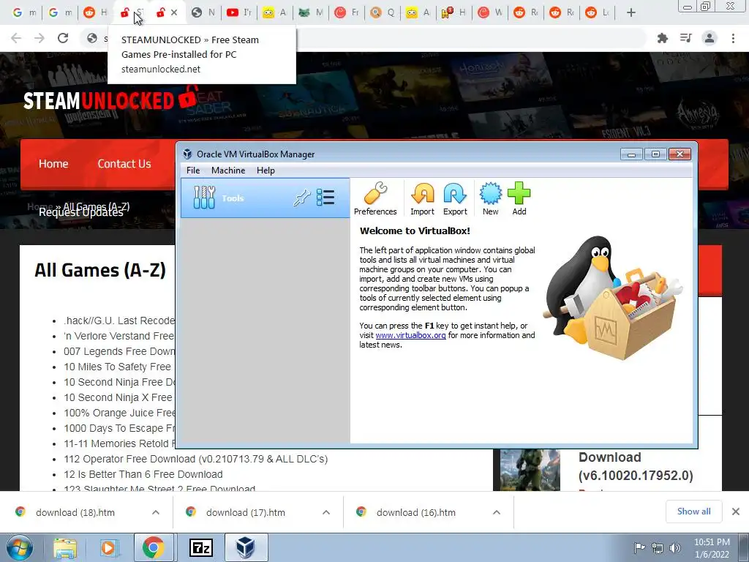The image size is (749, 562).
Task: Expand options for download (16).htm
Action: (497, 512)
